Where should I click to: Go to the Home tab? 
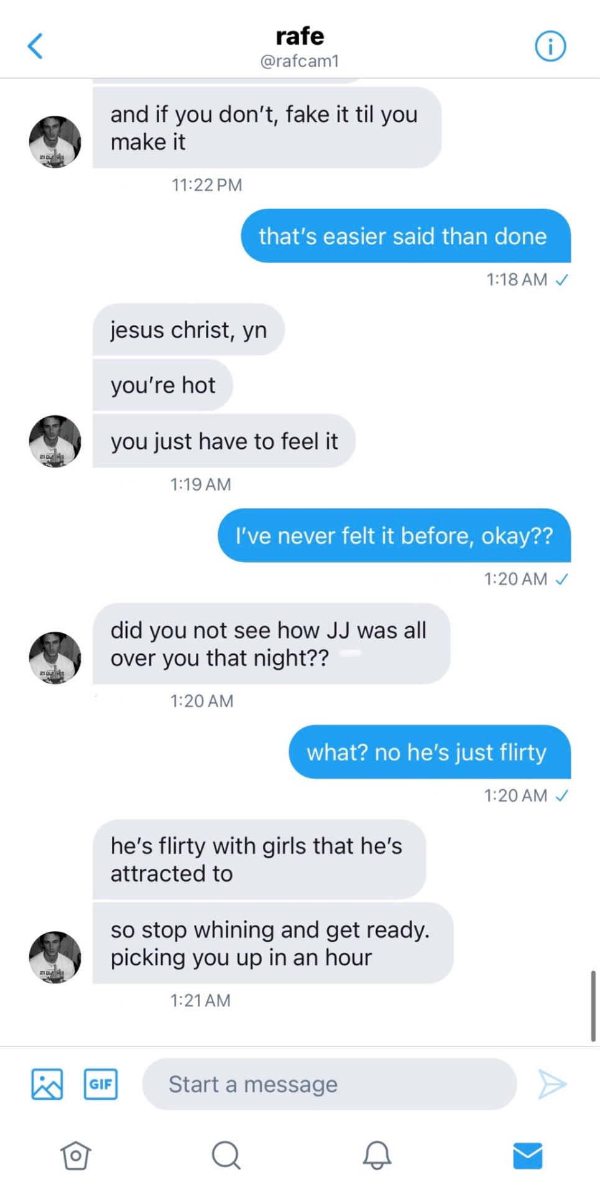(x=75, y=1156)
